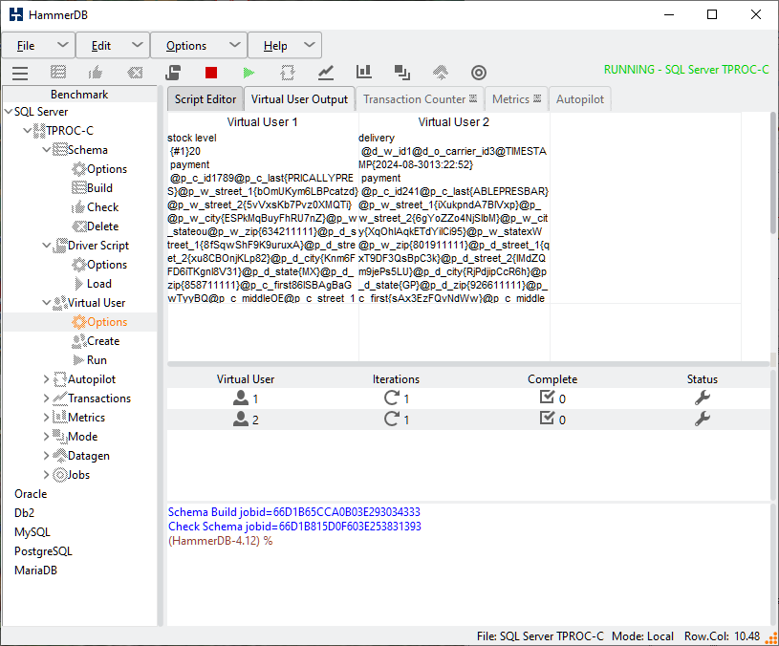The height and width of the screenshot is (646, 779).
Task: Select MySQL in the benchmark tree
Action: pos(32,532)
